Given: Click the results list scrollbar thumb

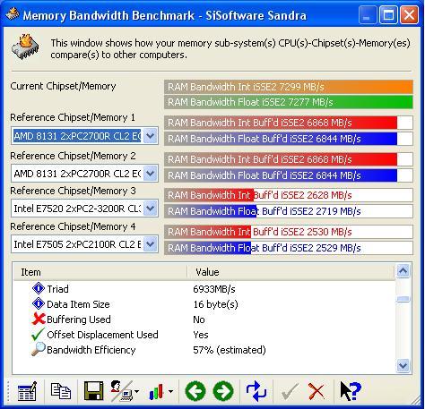Looking at the screenshot, I should point(403,299).
